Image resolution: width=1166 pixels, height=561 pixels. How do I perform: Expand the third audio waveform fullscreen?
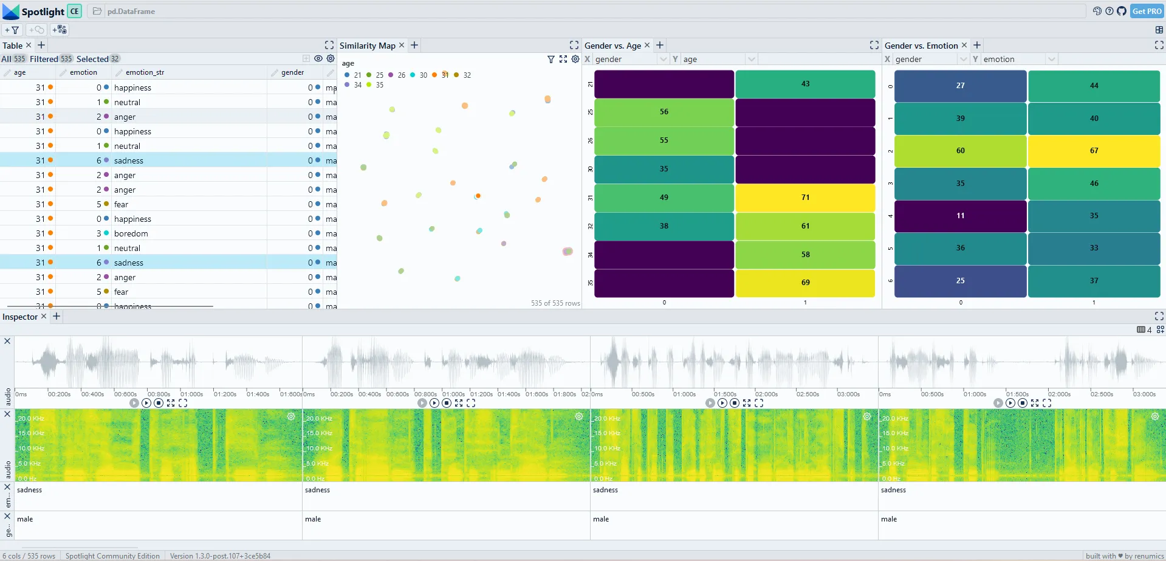click(x=759, y=403)
